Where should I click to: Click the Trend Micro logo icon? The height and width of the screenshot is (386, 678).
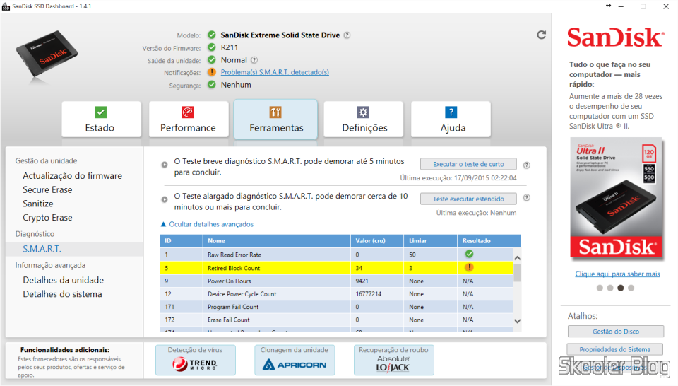[x=195, y=364]
